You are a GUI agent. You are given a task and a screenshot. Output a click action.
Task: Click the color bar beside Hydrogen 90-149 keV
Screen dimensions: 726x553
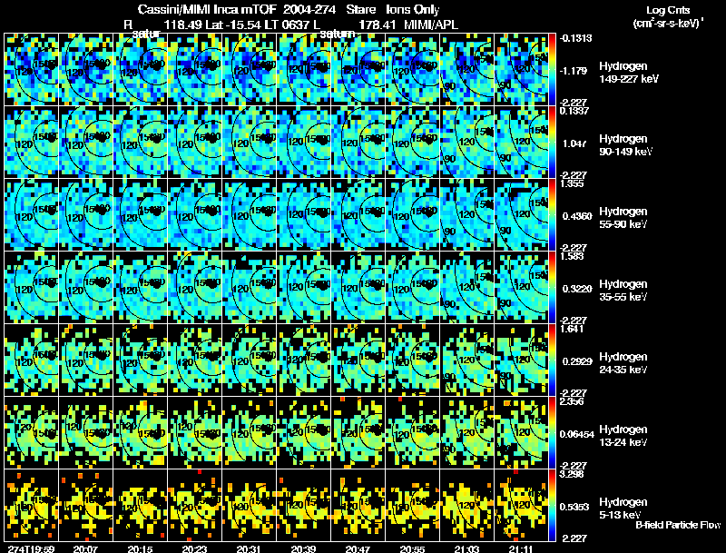[x=552, y=143]
